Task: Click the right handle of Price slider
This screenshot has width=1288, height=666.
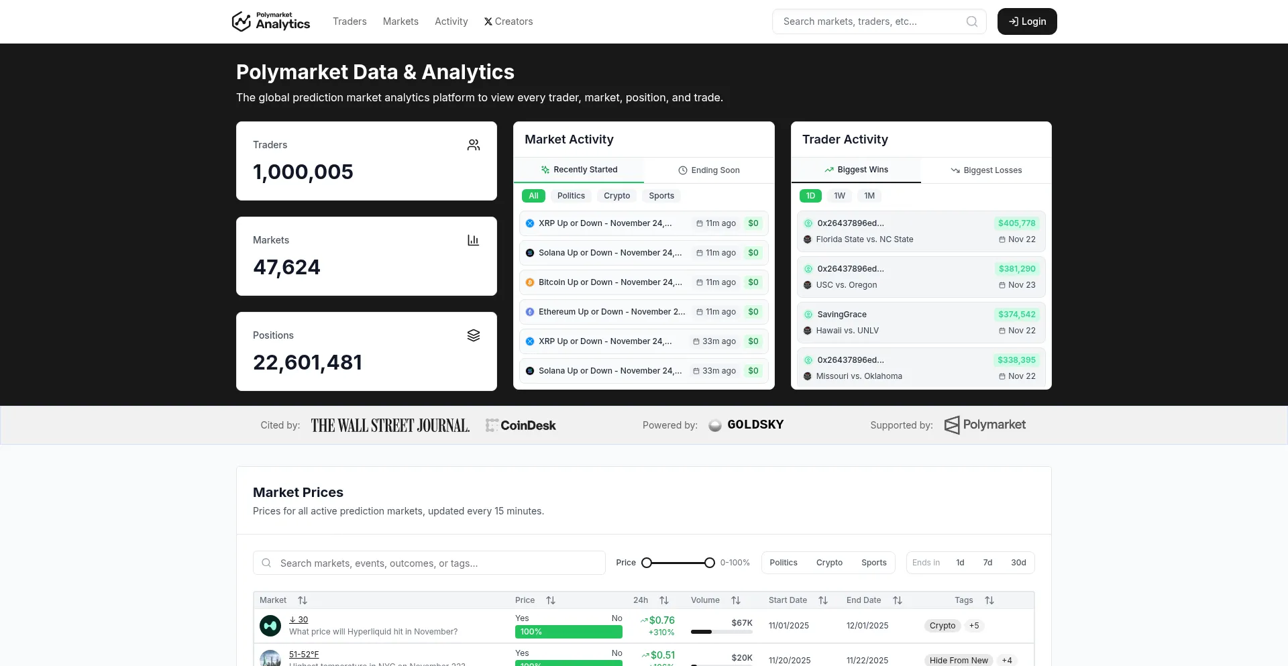Action: [709, 563]
